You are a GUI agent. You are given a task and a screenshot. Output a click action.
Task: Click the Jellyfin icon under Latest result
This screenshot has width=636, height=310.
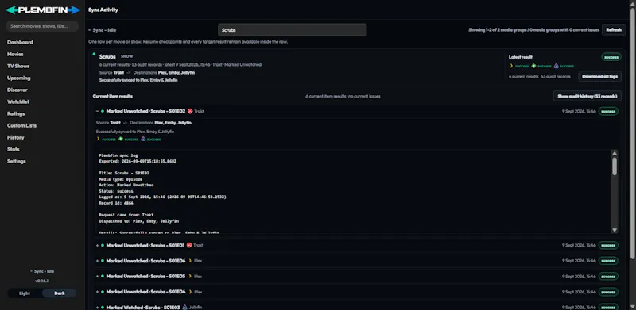(x=556, y=66)
